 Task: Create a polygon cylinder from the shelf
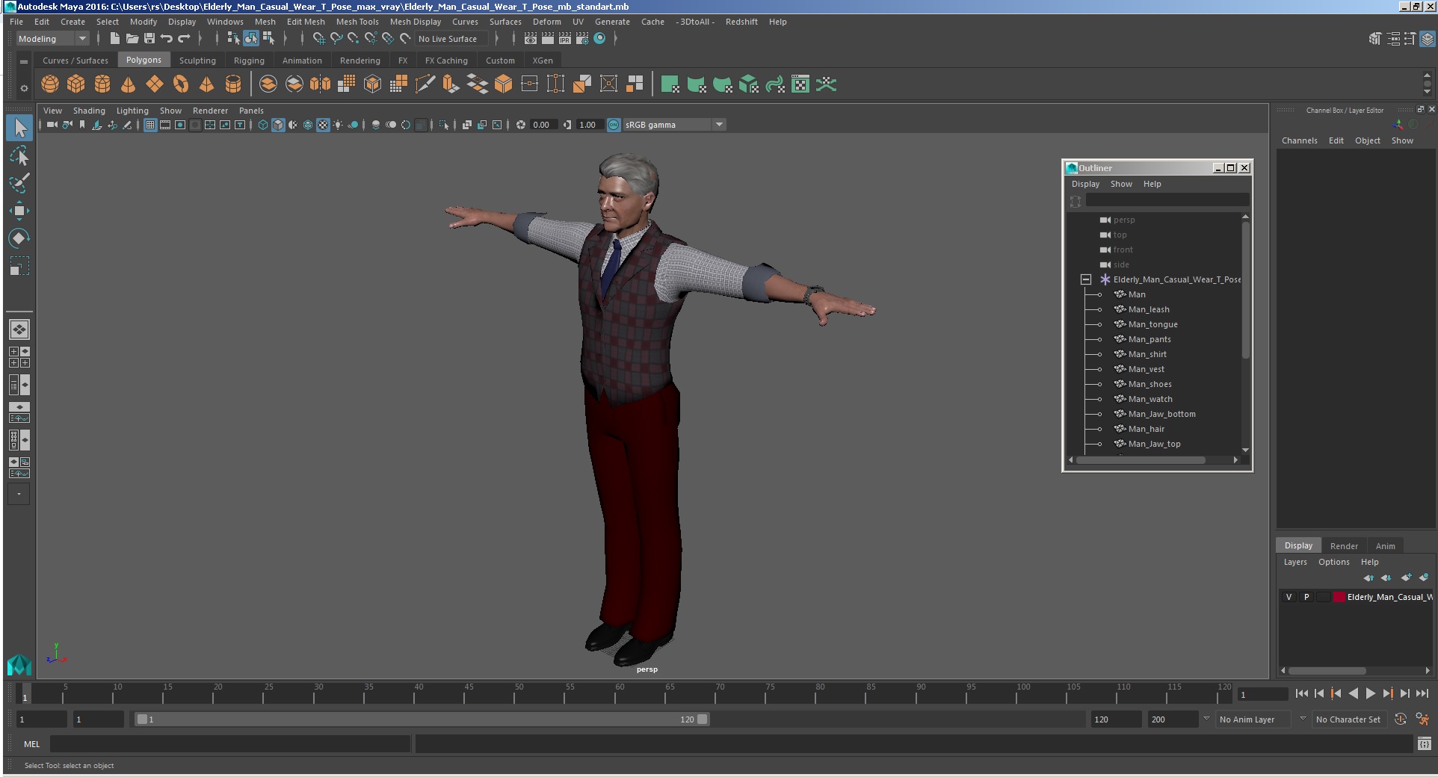102,84
